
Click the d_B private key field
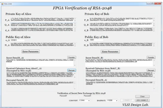pos(122,30)
